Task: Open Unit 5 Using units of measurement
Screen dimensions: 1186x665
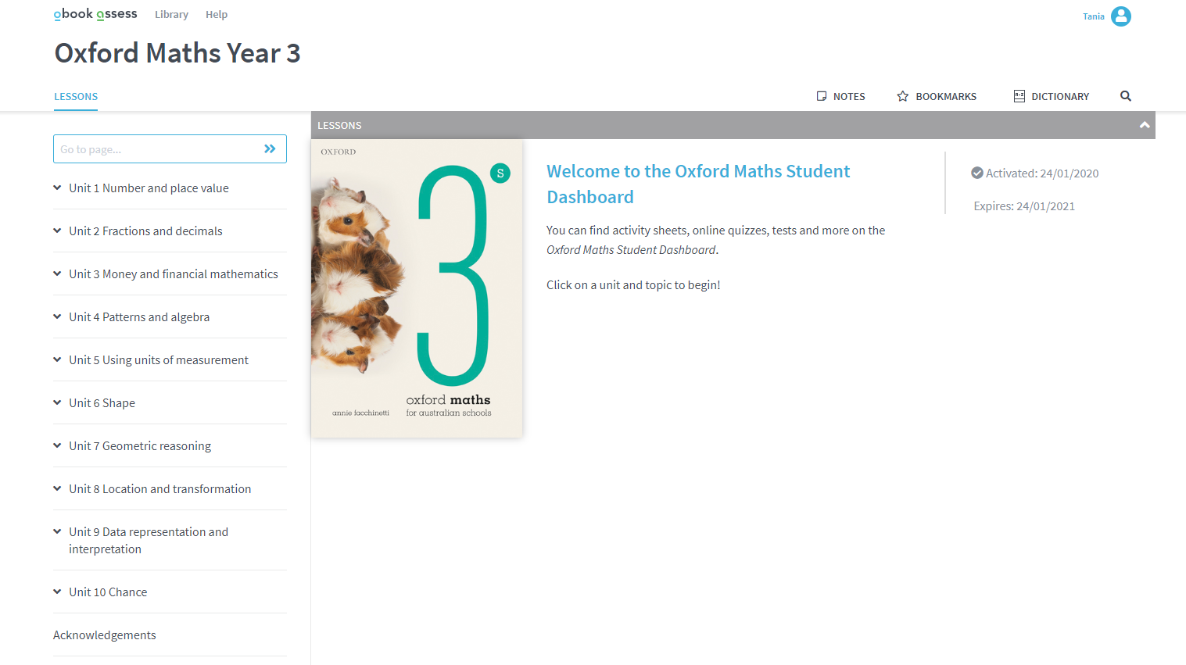Action: tap(158, 359)
